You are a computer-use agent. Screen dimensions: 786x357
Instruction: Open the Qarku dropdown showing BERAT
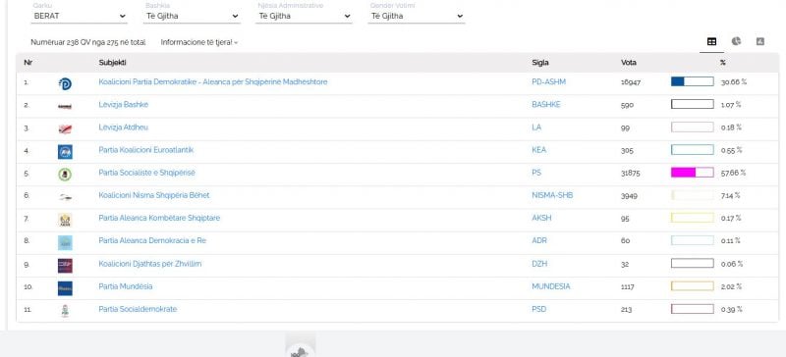[80, 16]
